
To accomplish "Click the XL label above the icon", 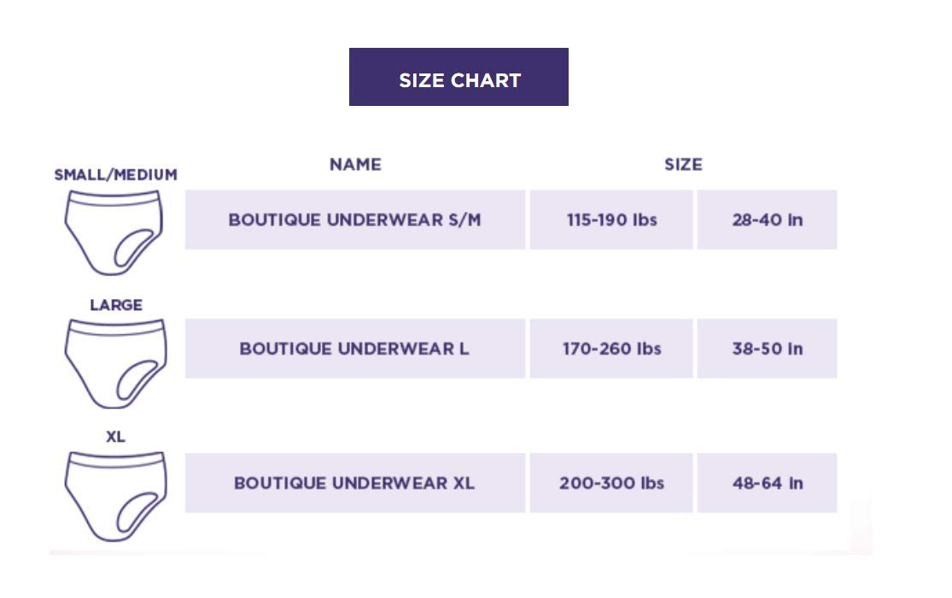I will pos(115,437).
